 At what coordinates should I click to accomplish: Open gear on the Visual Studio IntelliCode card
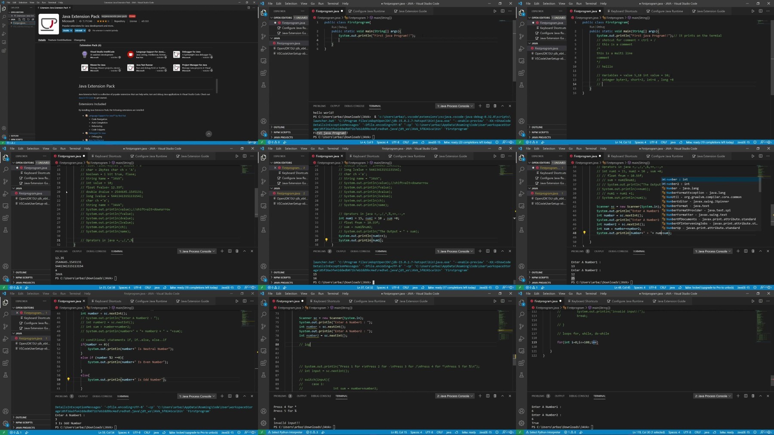120,57
